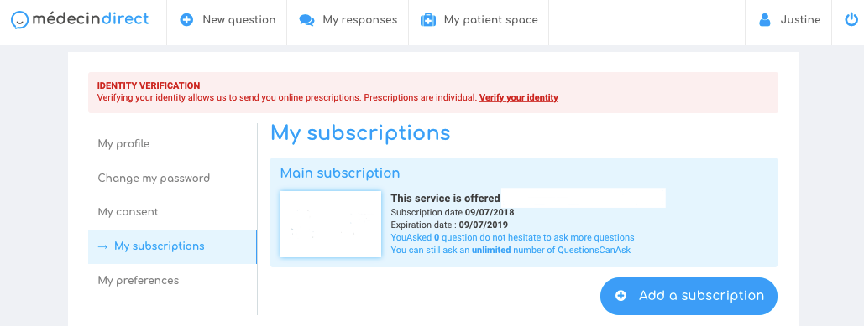The width and height of the screenshot is (864, 326).
Task: Click the plus icon in Add a subscription
Action: click(621, 296)
